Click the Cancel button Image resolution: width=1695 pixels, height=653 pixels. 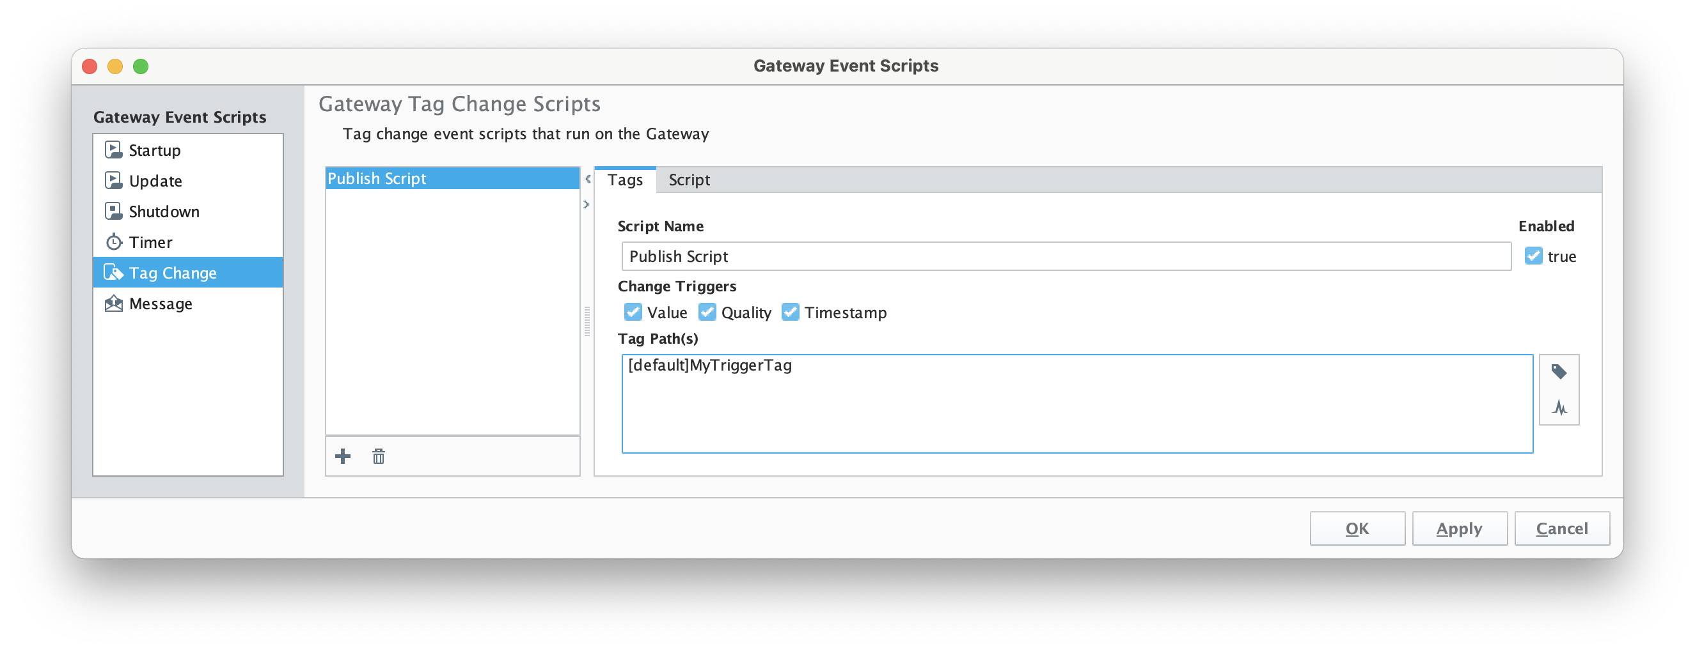coord(1561,528)
